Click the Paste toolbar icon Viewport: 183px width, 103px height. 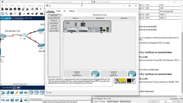37,9
